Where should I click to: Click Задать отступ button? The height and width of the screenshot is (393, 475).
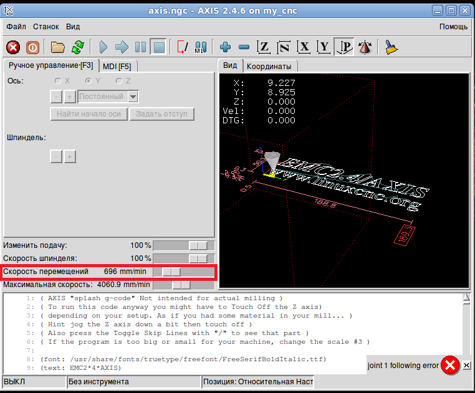[x=162, y=114]
